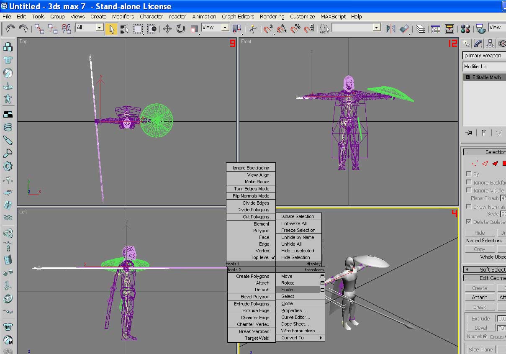
Task: Click the Mirror tool icon
Action: pyautogui.click(x=391, y=28)
